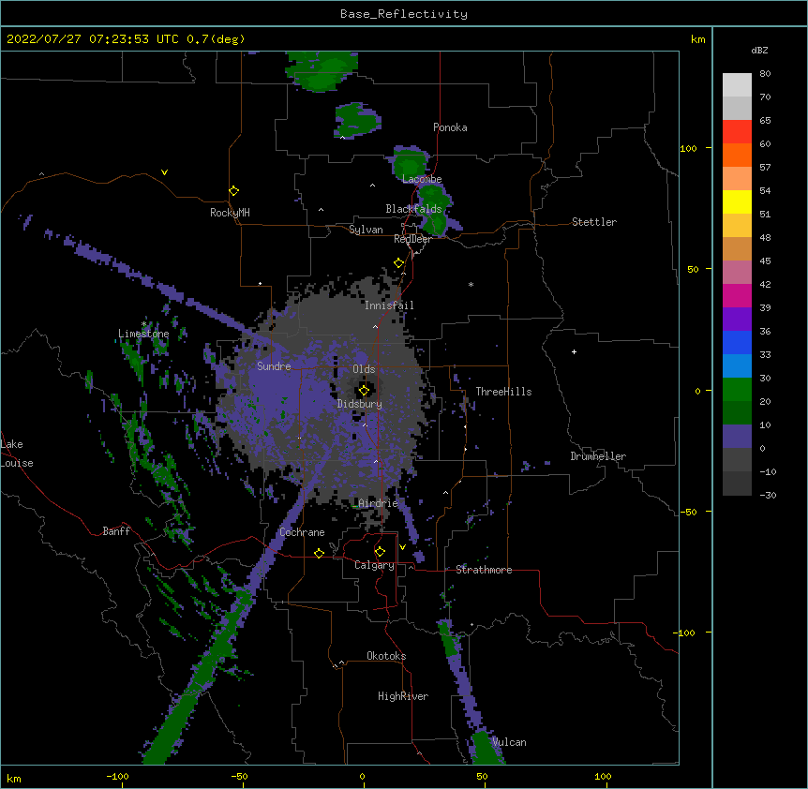Click the Base_Reflectivity title text
Screen dimensions: 808x789
tap(404, 14)
